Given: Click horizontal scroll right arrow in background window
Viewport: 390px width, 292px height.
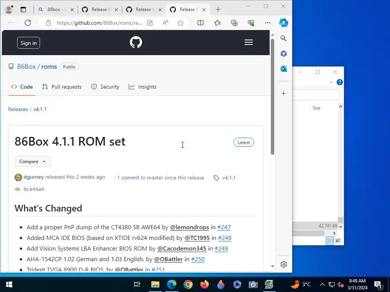Looking at the screenshot, I should pos(334,233).
